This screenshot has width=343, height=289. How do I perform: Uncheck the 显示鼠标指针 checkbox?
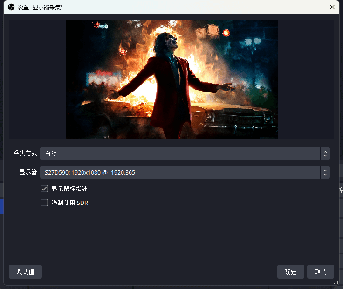(44, 189)
